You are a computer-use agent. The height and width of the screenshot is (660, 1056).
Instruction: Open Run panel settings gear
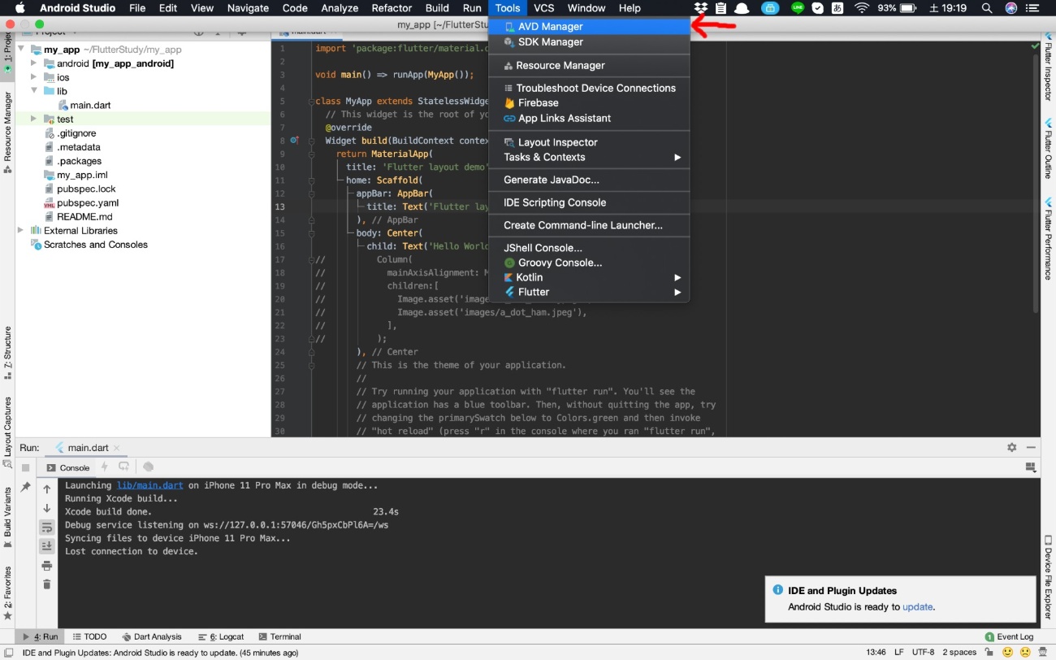click(x=1011, y=447)
